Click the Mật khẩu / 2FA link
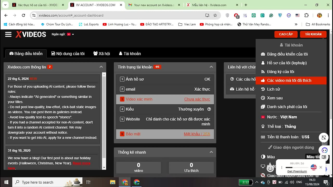 click(197, 134)
